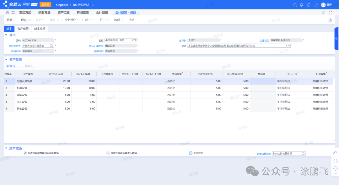Toggle 存货核算按费用项目明细核算 checkbox

pos(25,153)
